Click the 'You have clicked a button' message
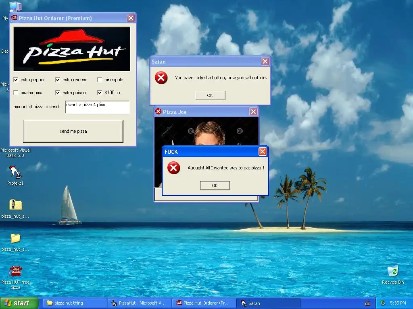 pos(221,78)
